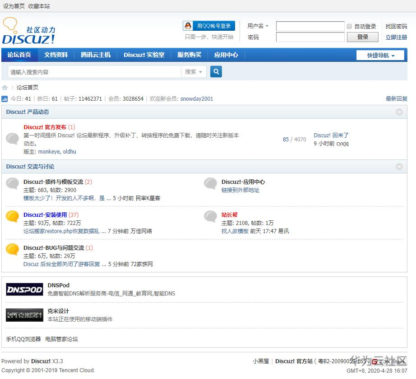Click the blue magnifier search button

pos(216,72)
